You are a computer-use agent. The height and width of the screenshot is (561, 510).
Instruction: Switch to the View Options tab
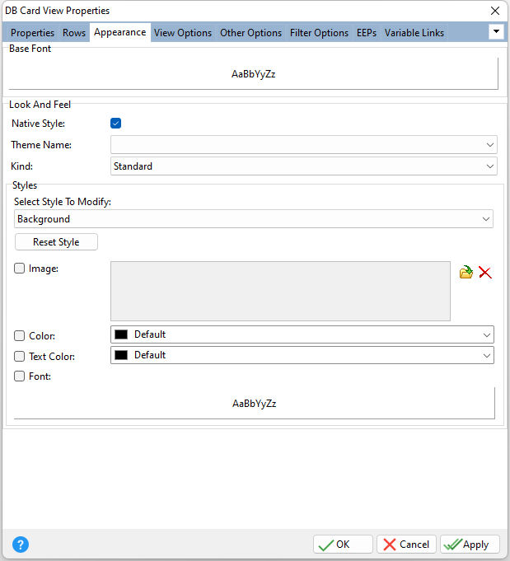point(183,33)
